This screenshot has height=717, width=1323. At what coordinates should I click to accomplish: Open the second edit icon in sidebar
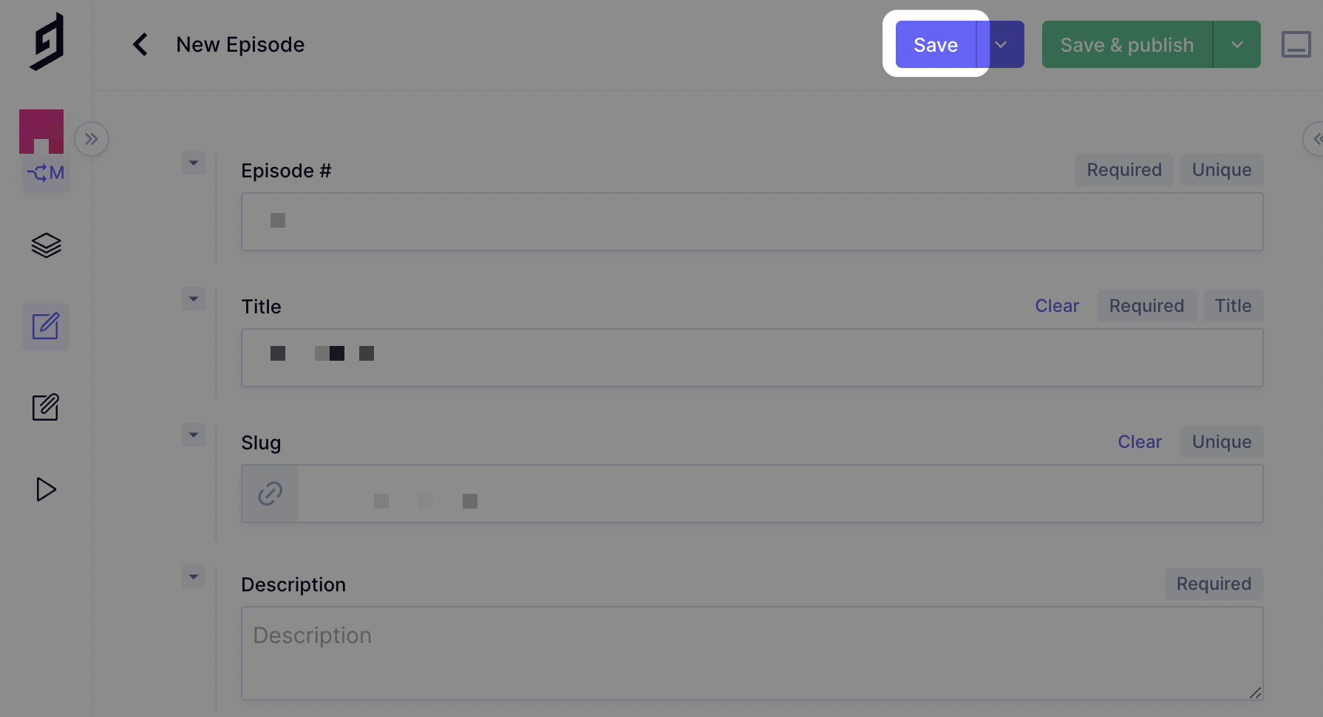[46, 407]
